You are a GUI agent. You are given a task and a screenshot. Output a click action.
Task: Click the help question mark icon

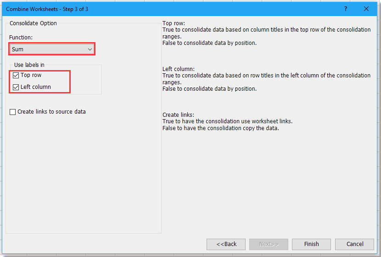tap(346, 9)
